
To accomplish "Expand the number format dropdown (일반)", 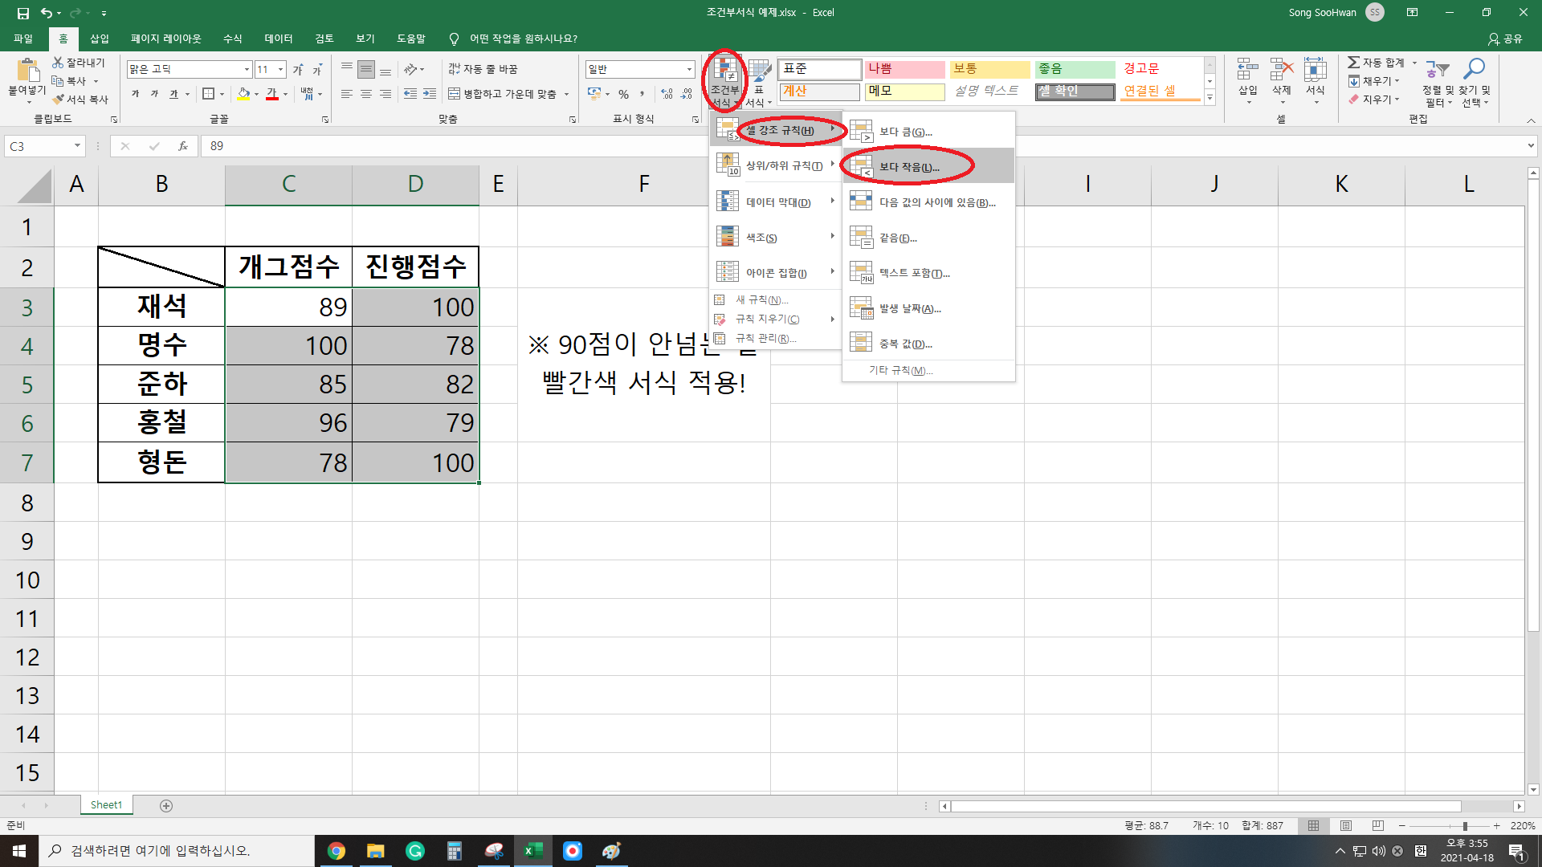I will (x=689, y=70).
